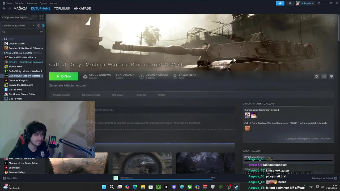Select Get To Work
The image size is (340, 191).
click(15, 99)
